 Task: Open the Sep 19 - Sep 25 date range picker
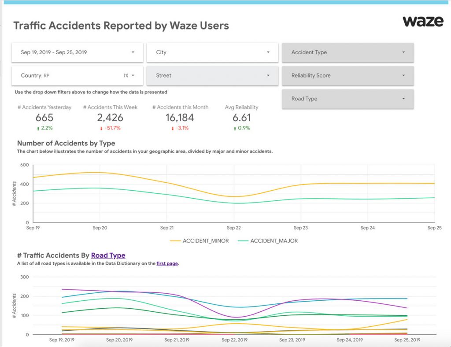click(x=77, y=52)
